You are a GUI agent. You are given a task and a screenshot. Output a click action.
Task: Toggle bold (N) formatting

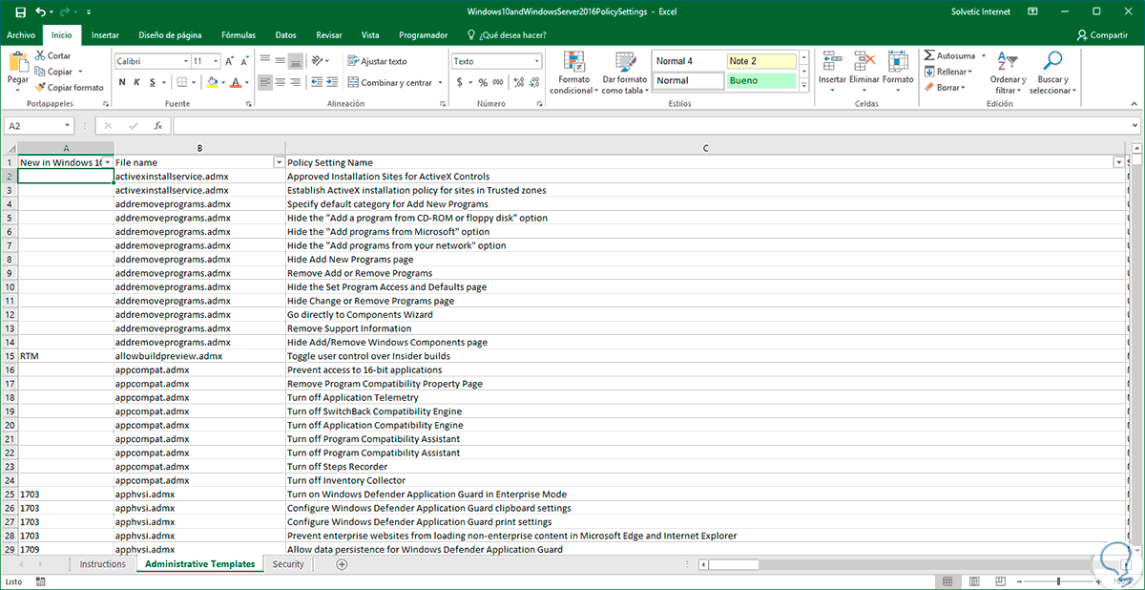pos(122,82)
